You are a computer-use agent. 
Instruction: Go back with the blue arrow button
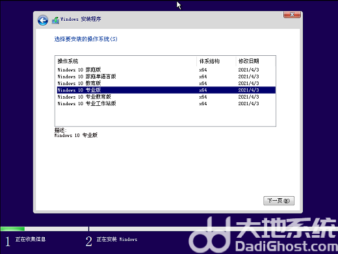click(x=43, y=21)
